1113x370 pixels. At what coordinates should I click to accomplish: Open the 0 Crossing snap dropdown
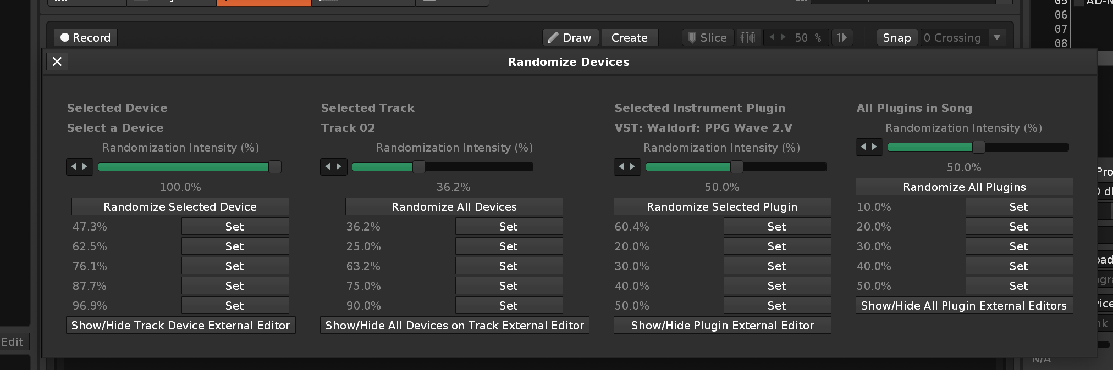[997, 38]
